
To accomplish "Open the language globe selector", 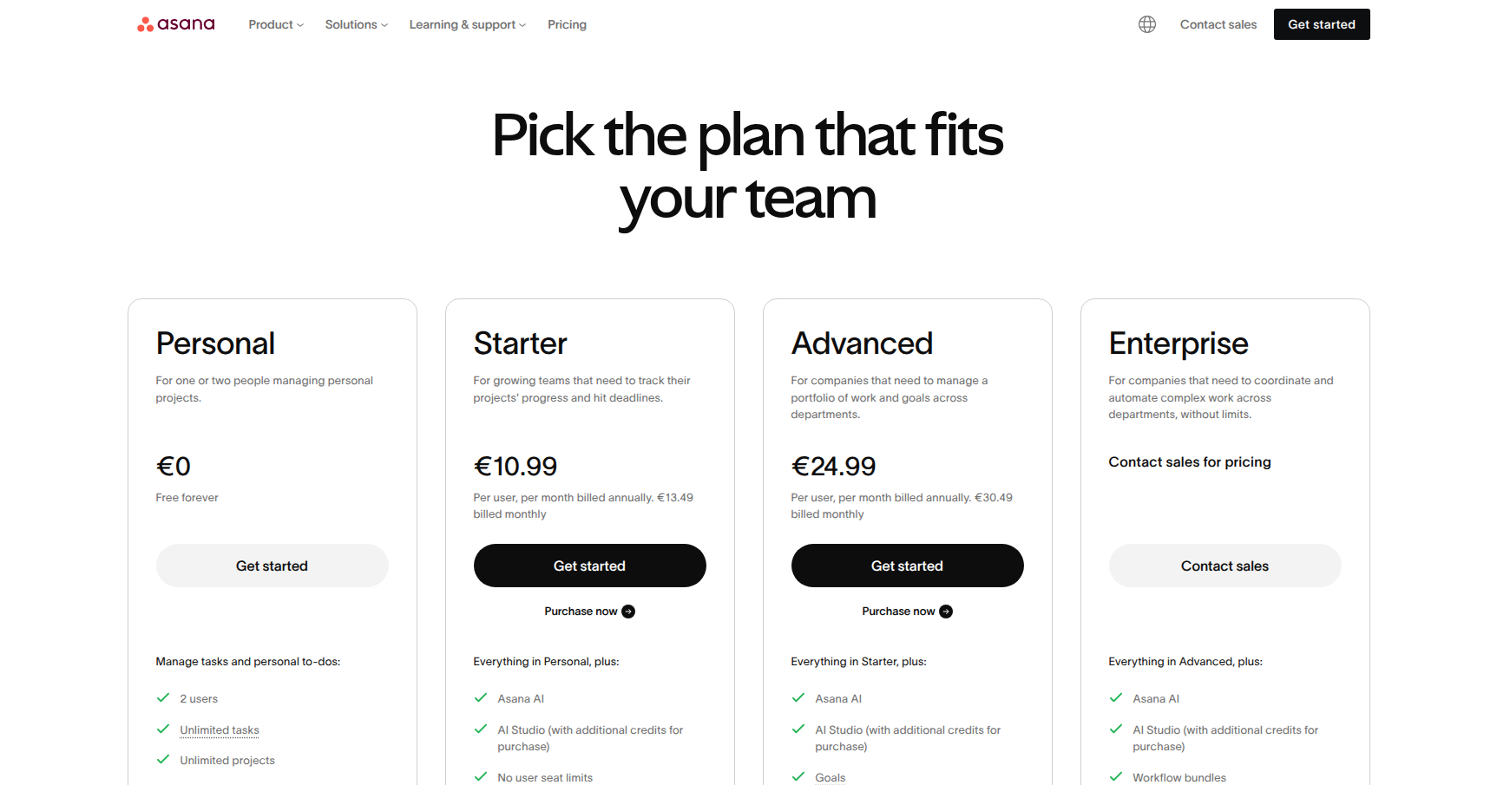I will (x=1147, y=24).
